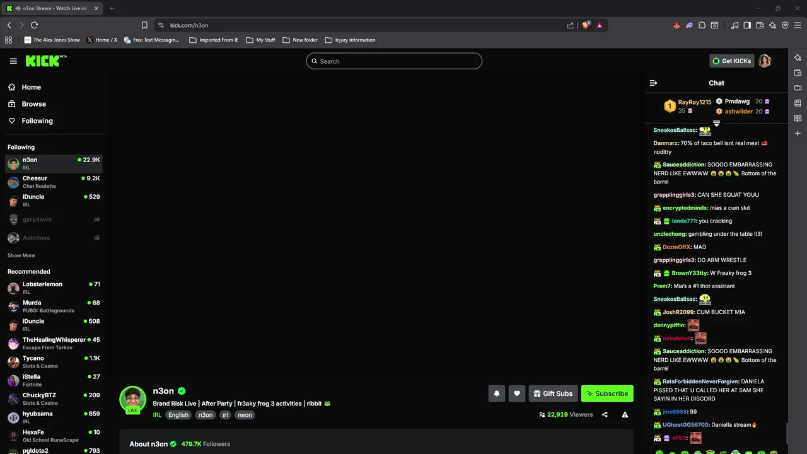
Task: Open hyubsama IRL channel
Action: click(x=54, y=417)
